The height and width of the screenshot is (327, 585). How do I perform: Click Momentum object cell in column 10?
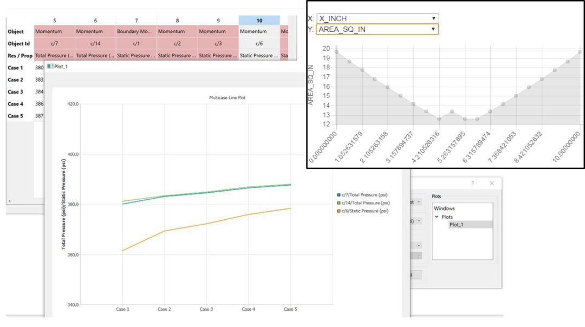[259, 31]
